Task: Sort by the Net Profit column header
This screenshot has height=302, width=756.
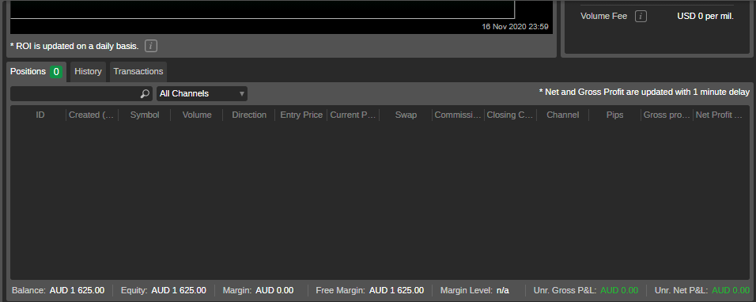Action: pyautogui.click(x=719, y=115)
